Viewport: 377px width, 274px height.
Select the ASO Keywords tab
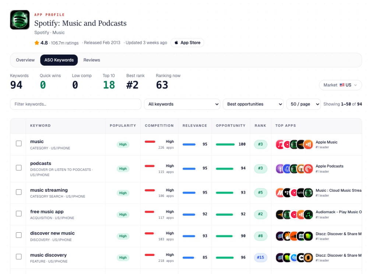(x=59, y=60)
